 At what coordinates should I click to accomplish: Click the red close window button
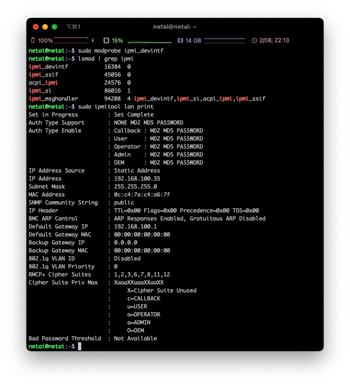coord(36,27)
